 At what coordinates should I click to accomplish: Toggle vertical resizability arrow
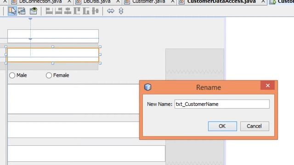tap(121, 11)
